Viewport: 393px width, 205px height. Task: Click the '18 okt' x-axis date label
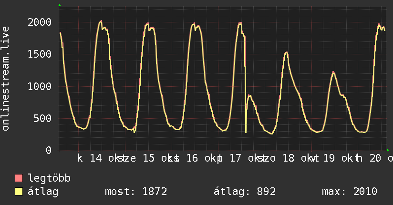coord(298,158)
